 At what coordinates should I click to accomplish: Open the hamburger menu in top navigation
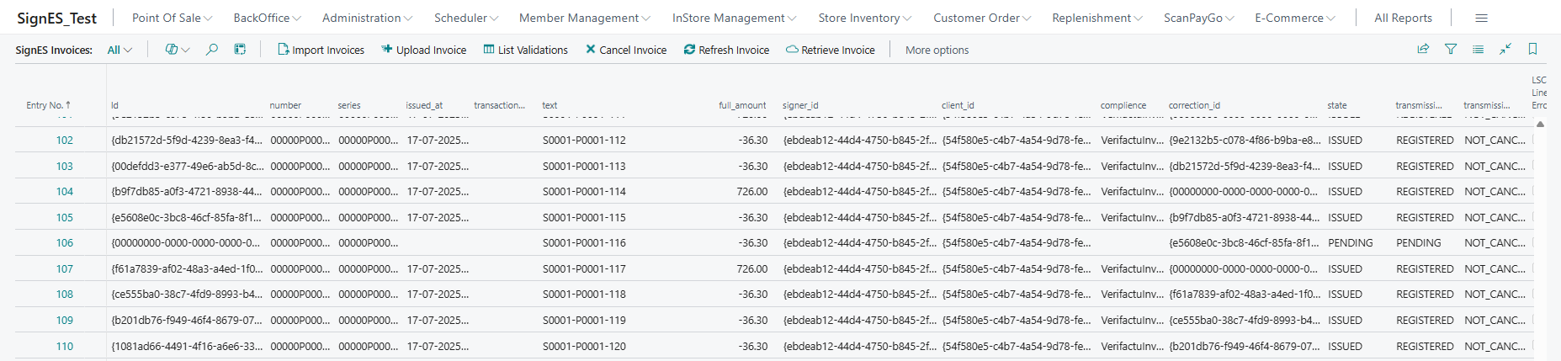point(1482,18)
